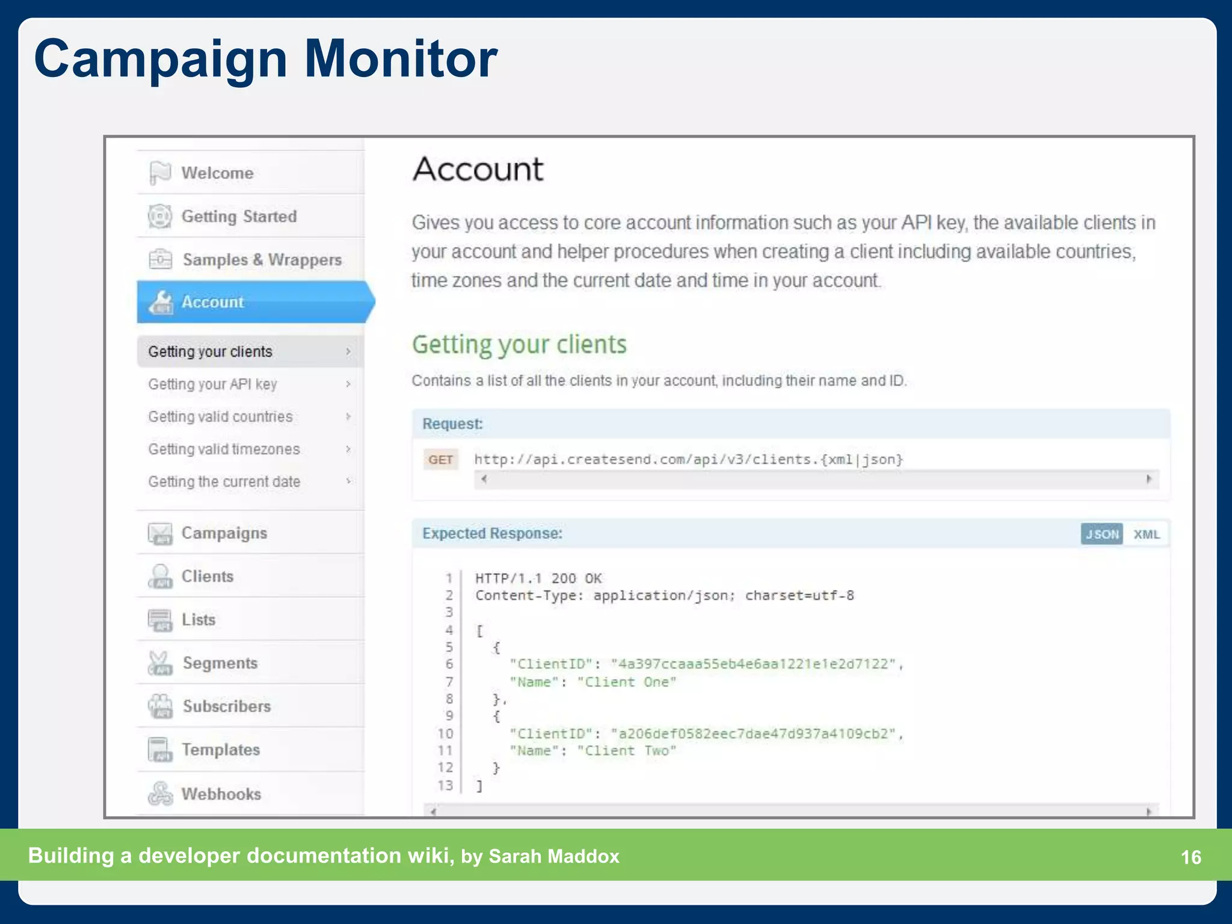The image size is (1232, 924).
Task: Click chevron next to Getting valid timezones
Action: [348, 449]
